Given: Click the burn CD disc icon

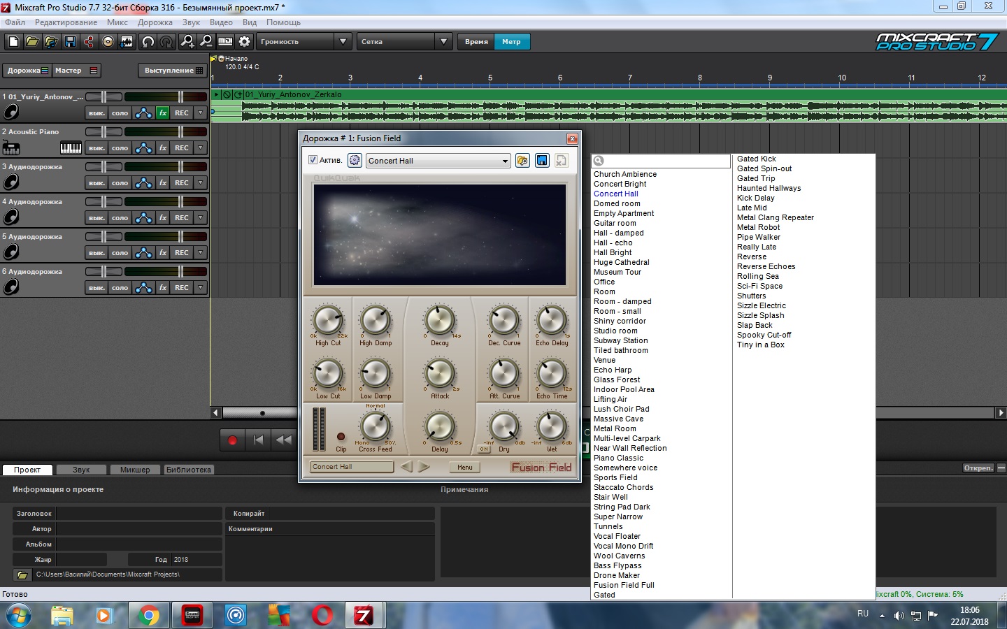Looking at the screenshot, I should pos(108,42).
